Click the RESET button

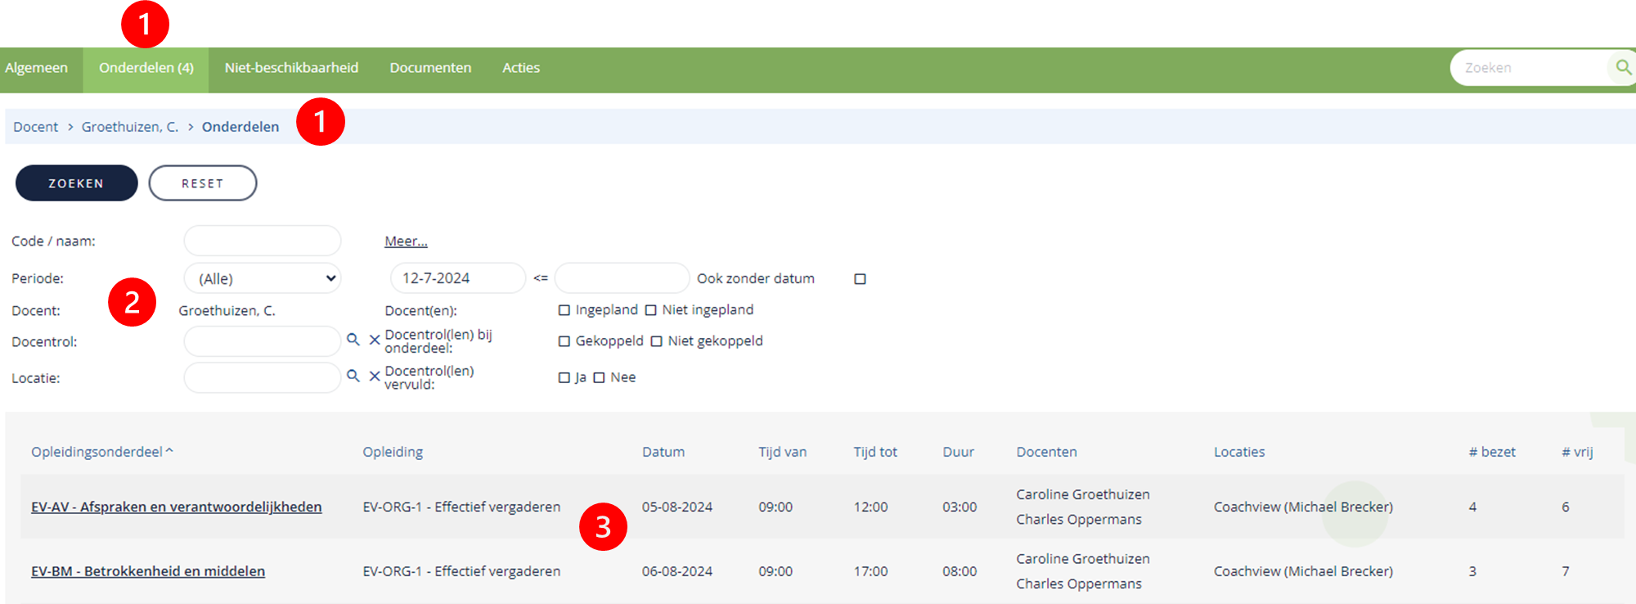coord(203,183)
